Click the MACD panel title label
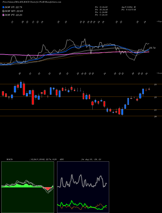 click(x=9, y=159)
